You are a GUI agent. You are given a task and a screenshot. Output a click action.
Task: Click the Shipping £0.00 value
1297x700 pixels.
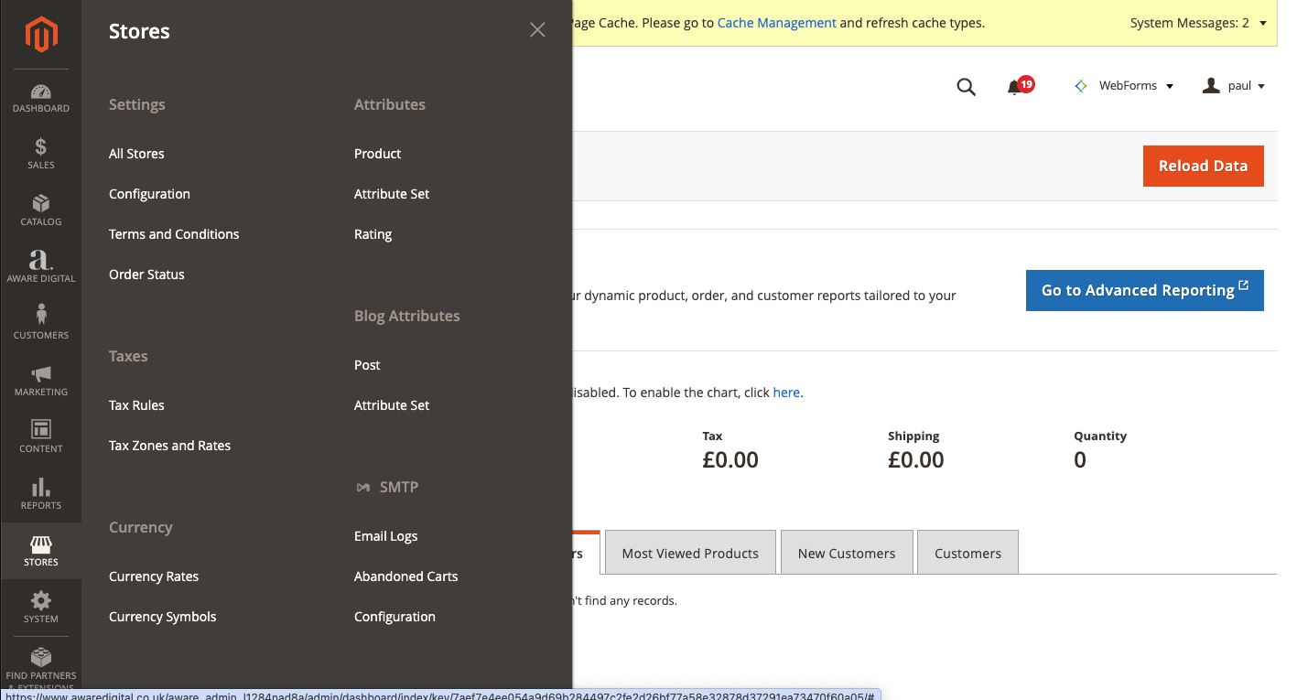pos(915,459)
